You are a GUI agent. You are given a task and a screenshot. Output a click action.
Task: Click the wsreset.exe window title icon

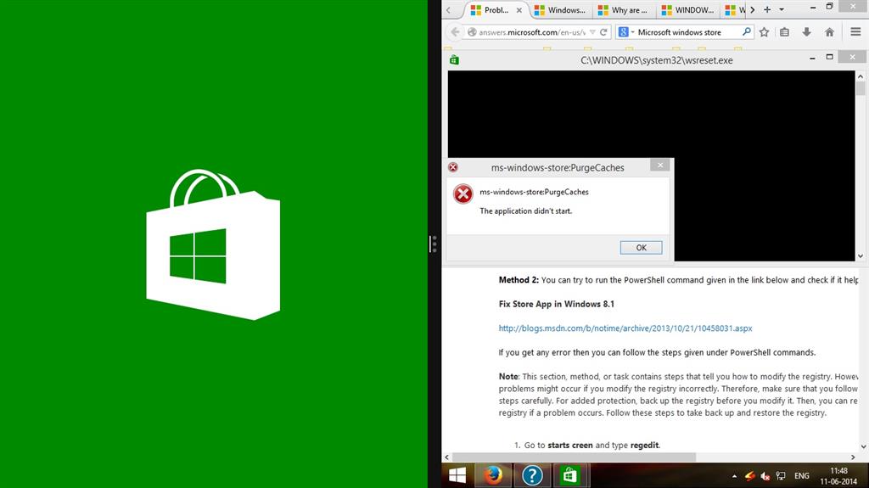pos(454,60)
